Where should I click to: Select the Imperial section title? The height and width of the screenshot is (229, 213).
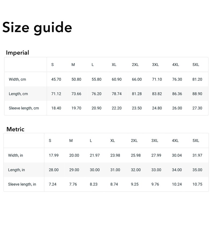tap(17, 53)
